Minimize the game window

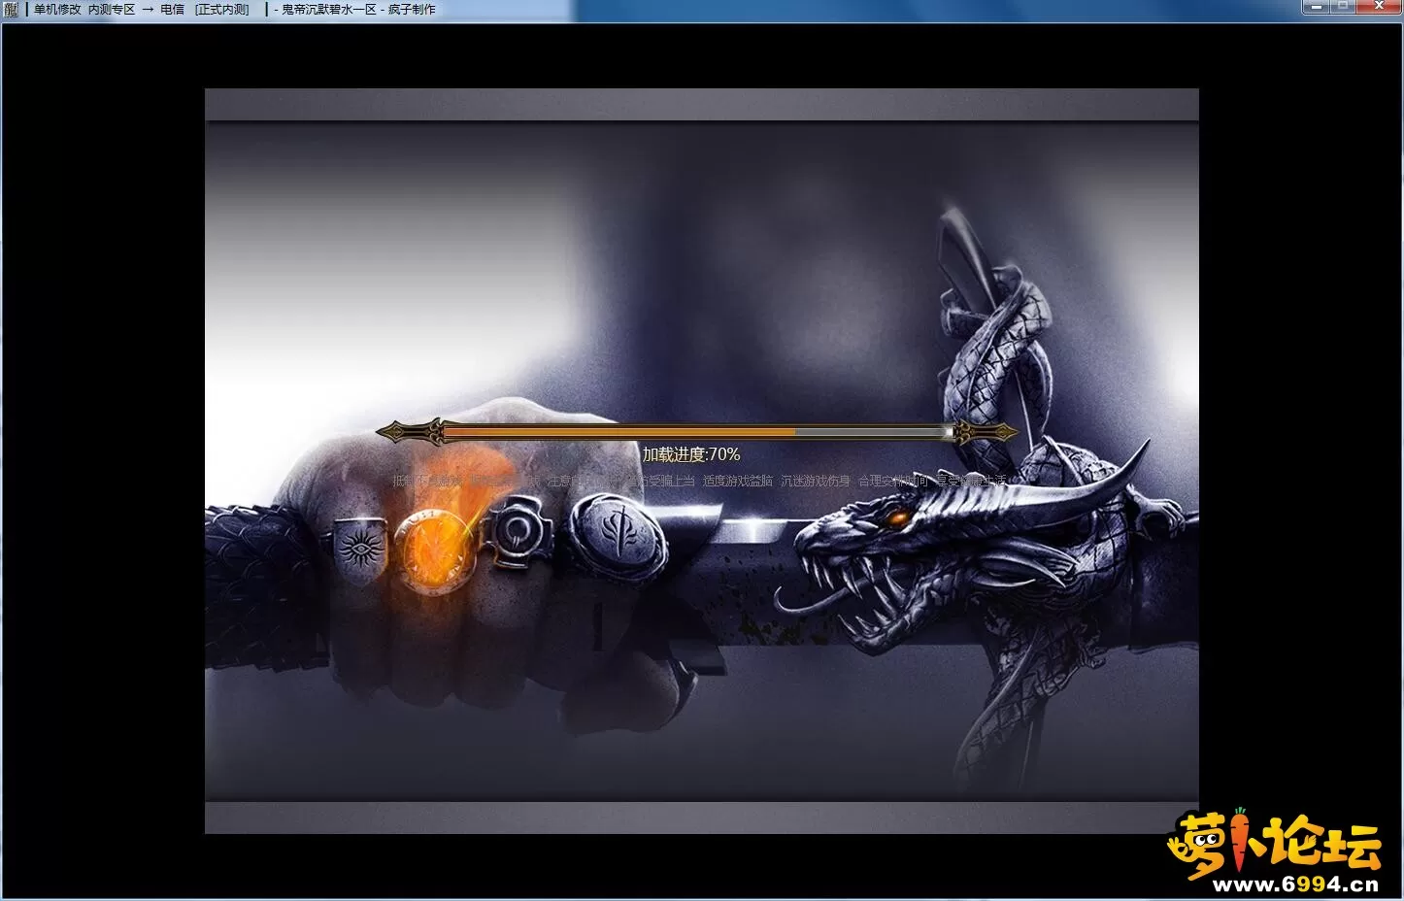tap(1316, 7)
